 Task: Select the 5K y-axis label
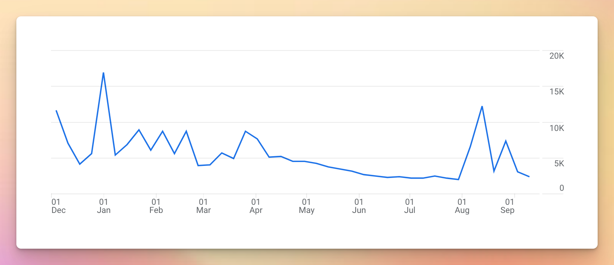coord(559,164)
